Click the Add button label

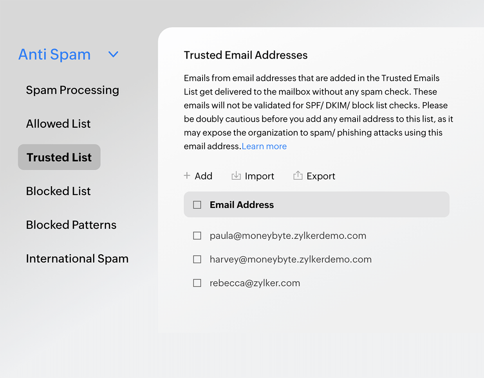point(203,176)
